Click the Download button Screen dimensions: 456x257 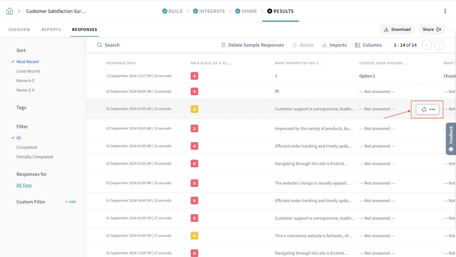click(397, 29)
